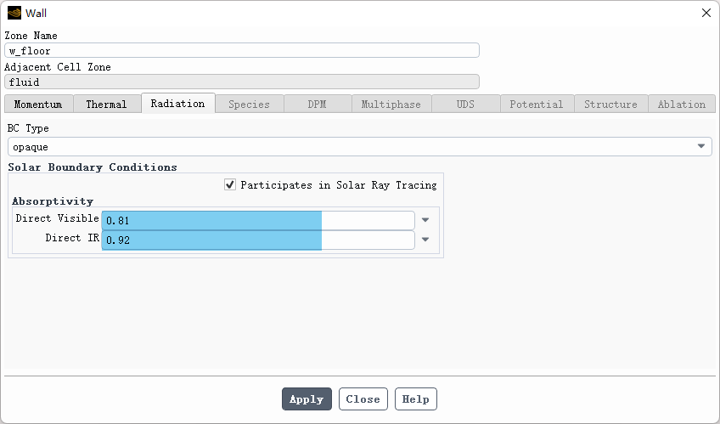This screenshot has width=720, height=424.
Task: Expand Direct IR absorptivity dropdown arrow
Action: 425,240
